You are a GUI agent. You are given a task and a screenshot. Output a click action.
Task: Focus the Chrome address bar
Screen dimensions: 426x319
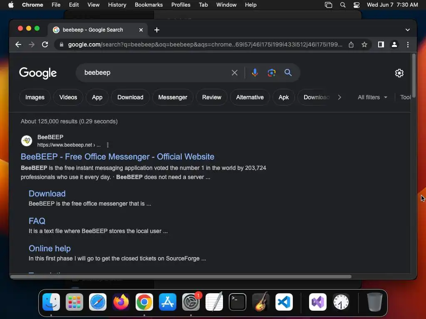[x=205, y=44]
